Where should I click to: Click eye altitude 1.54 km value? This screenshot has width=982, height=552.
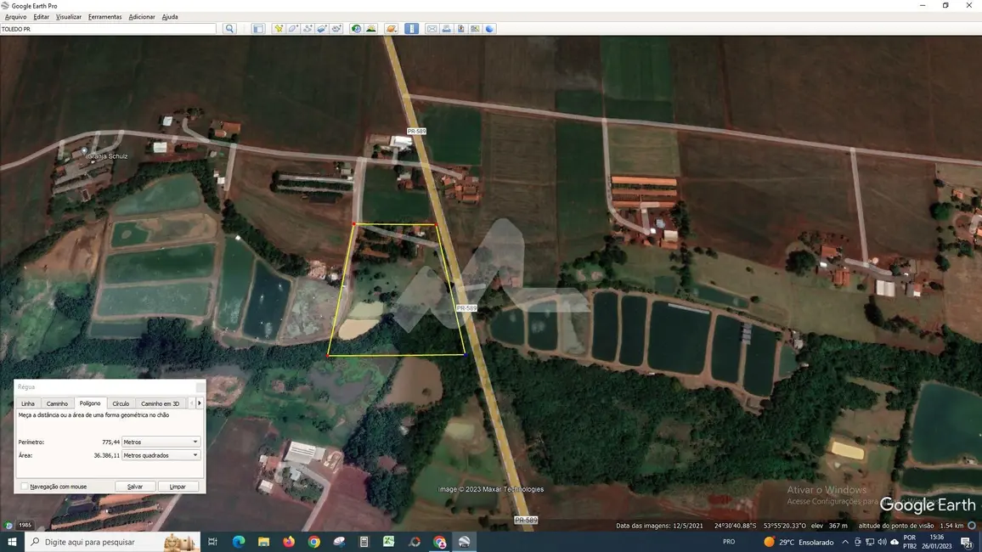pyautogui.click(x=951, y=526)
